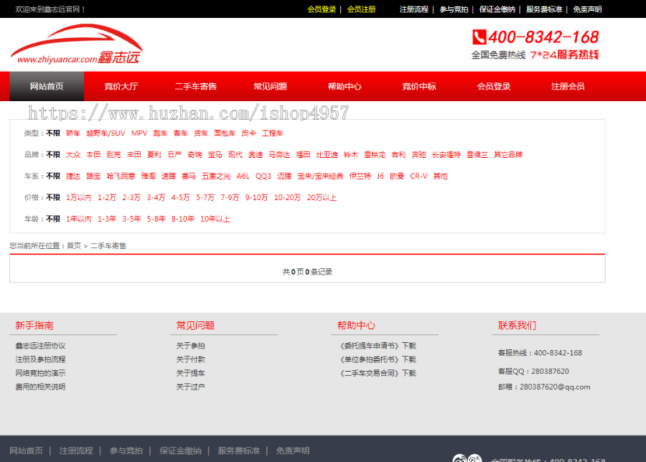
Task: Open the 竞价中标 nav tab
Action: click(x=419, y=87)
